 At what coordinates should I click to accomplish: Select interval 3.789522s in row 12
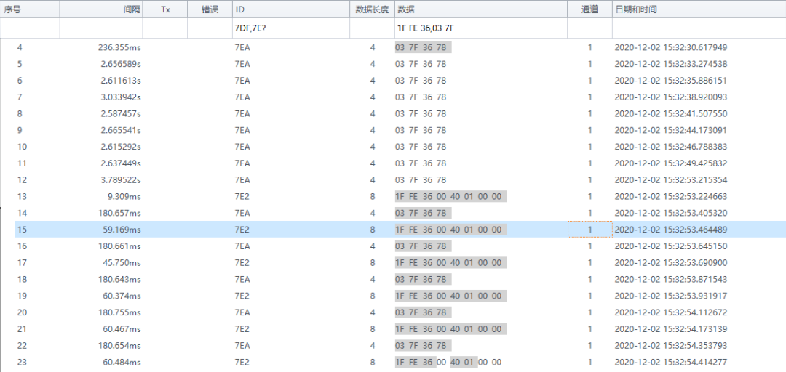(119, 179)
